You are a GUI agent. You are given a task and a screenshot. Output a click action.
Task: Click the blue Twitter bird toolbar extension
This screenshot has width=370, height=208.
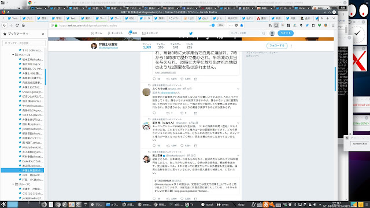(307, 25)
